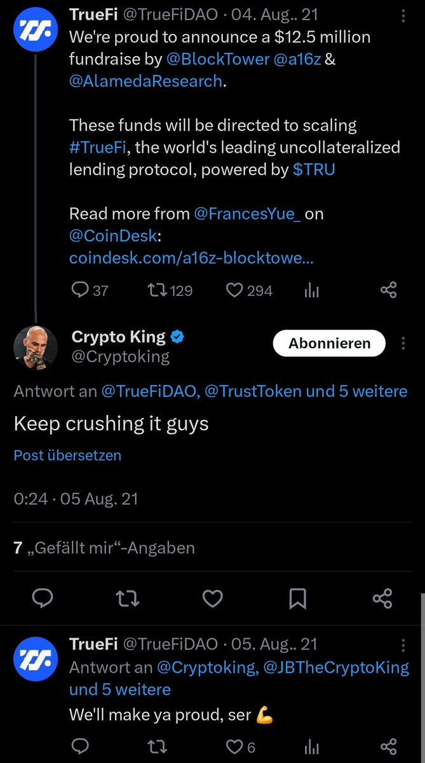The height and width of the screenshot is (763, 425).
Task: Repost Crypto King's reply
Action: 128,598
